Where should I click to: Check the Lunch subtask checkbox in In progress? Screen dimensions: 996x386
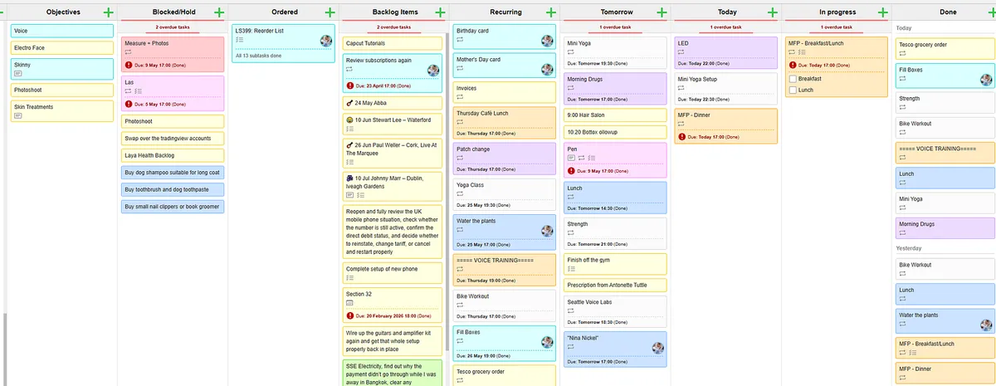[x=793, y=90]
